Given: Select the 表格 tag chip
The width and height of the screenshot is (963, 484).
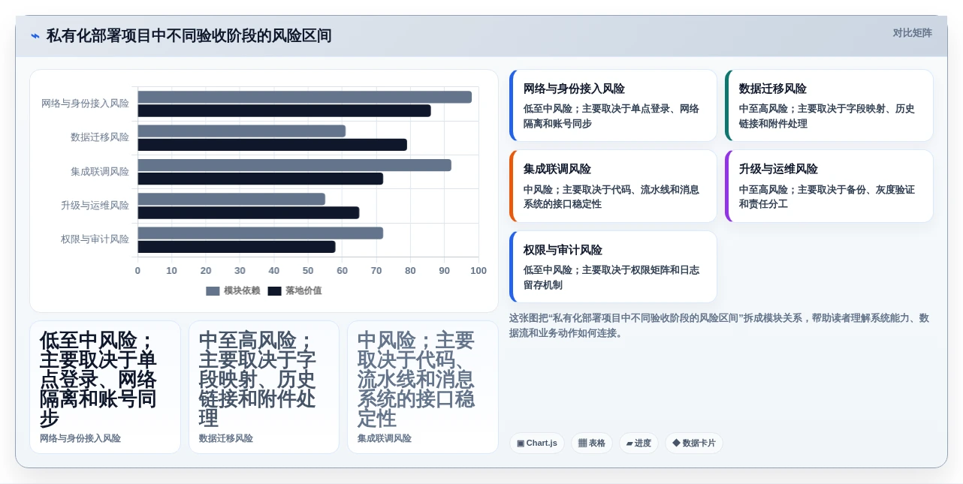Looking at the screenshot, I should click(x=592, y=443).
